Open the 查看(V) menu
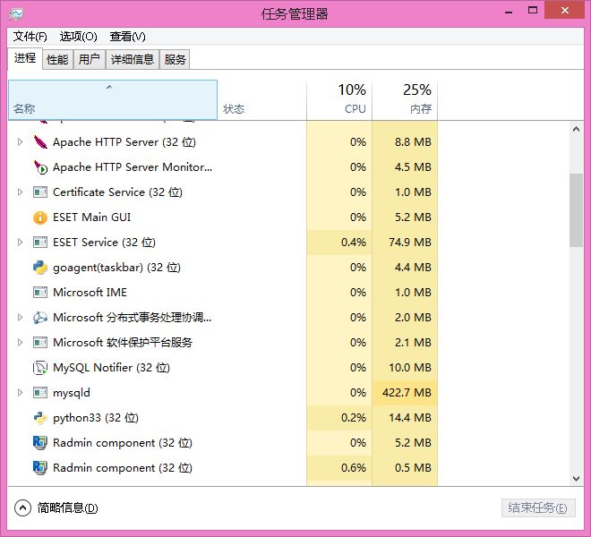Viewport: 591px width, 537px height. coord(127,37)
